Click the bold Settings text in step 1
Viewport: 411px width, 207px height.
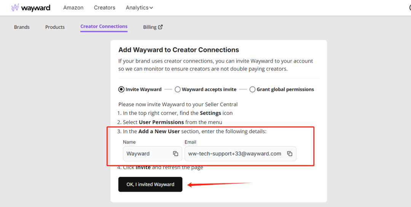click(x=210, y=113)
